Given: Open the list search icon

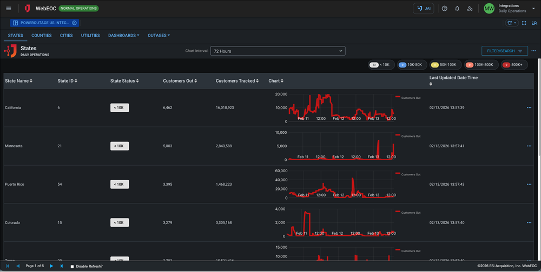Looking at the screenshot, I should point(535,23).
